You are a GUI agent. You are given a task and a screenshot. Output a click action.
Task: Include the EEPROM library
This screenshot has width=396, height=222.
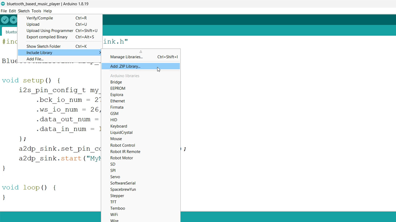coord(141,88)
